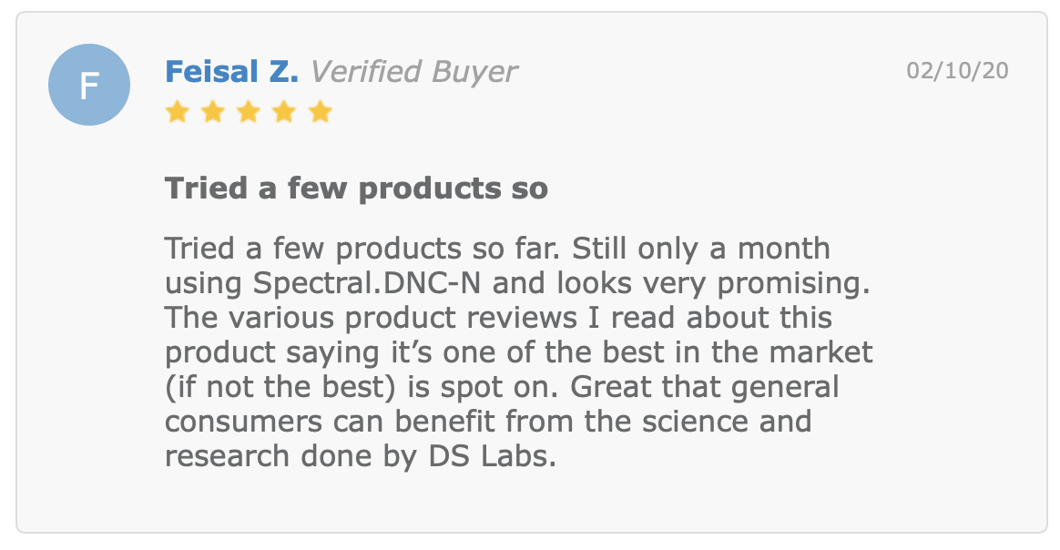Click the line beginning 'consumers can benefit'
The height and width of the screenshot is (550, 1060).
pyautogui.click(x=488, y=422)
